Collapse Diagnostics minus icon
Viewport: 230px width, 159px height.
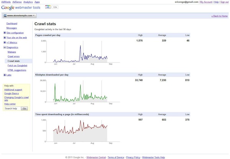[x=5, y=48]
